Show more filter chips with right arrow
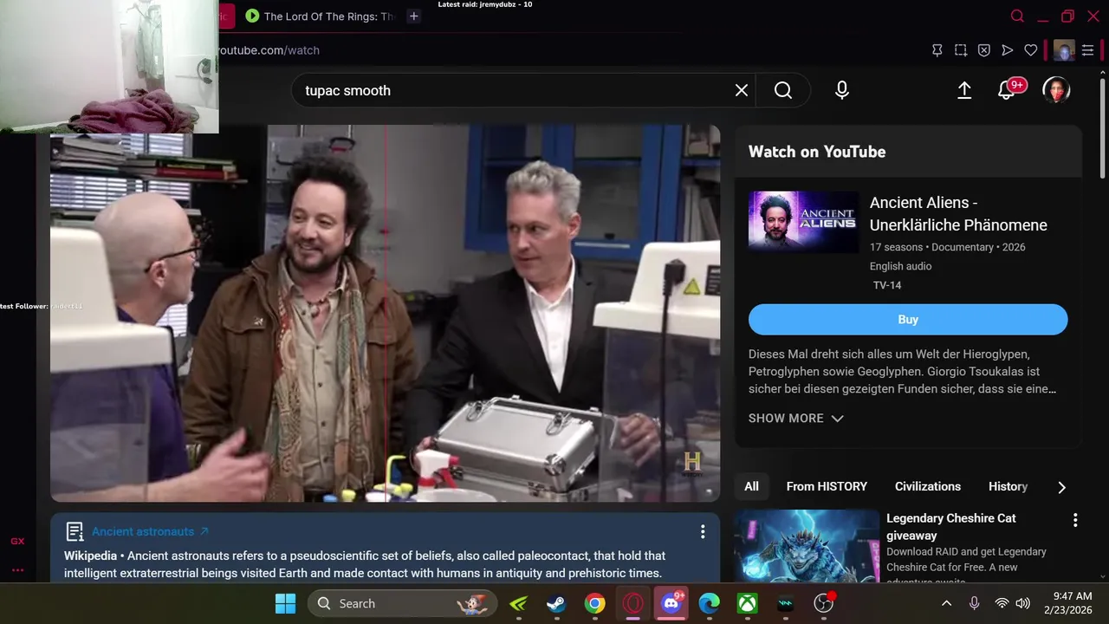 tap(1062, 487)
